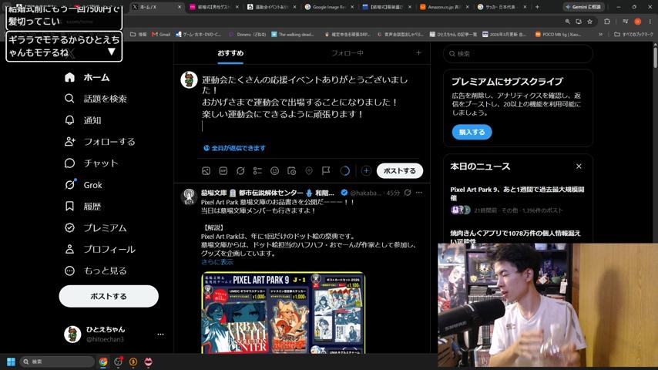Viewport: 658px width, 370px height.
Task: Open Grok from the sidebar
Action: [83, 185]
